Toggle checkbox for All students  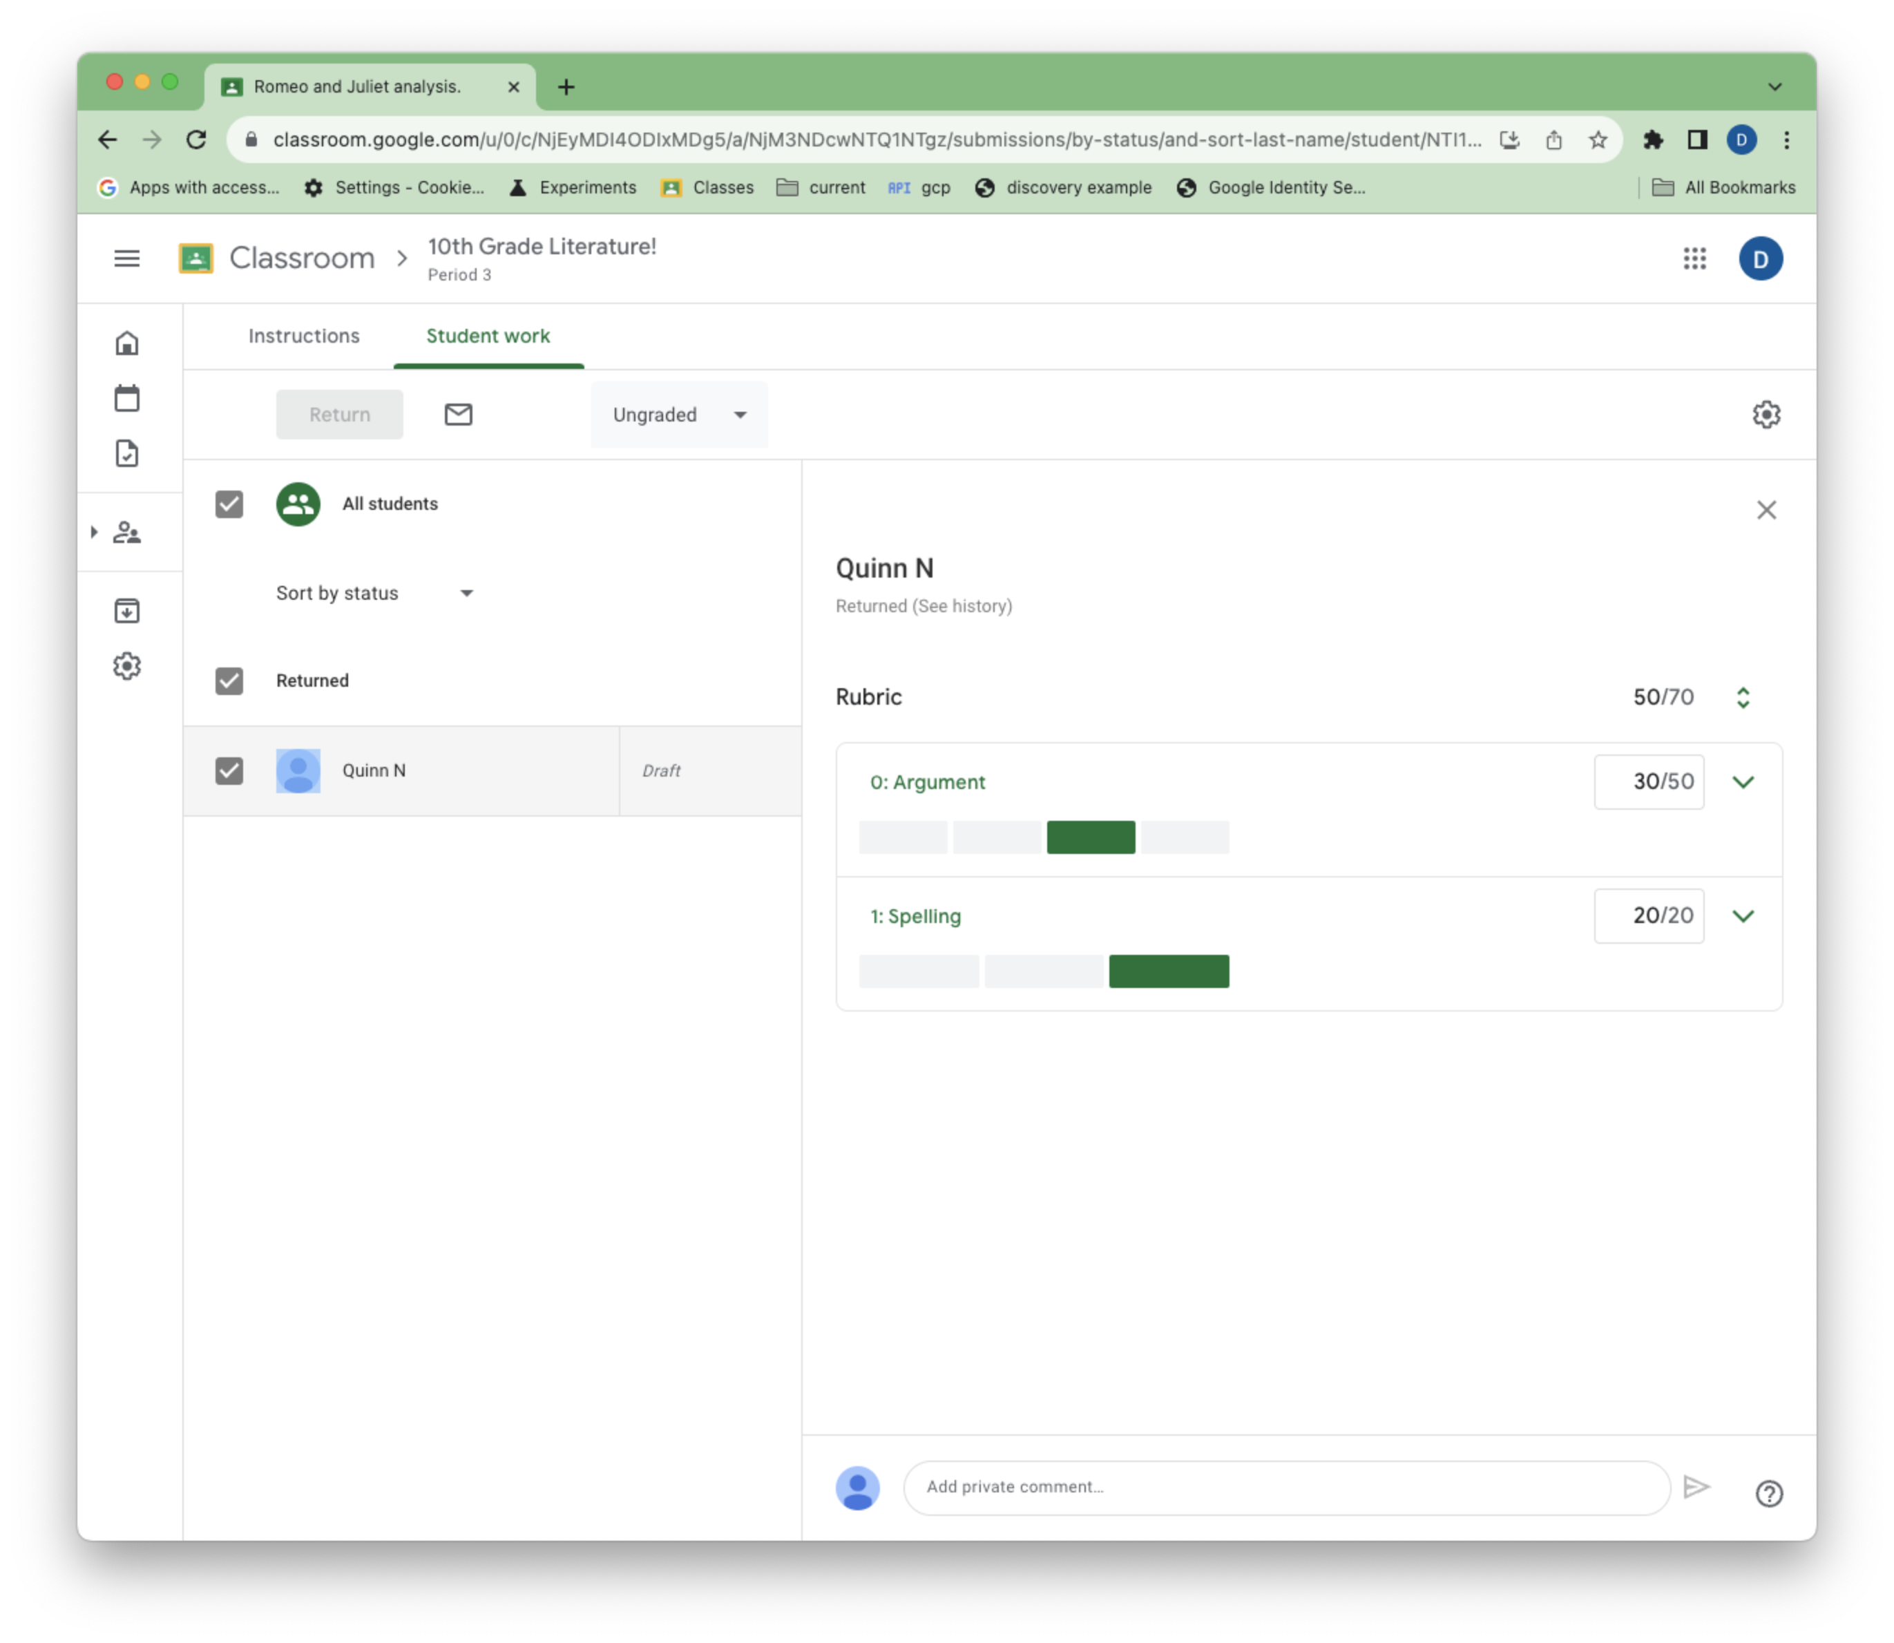[229, 502]
